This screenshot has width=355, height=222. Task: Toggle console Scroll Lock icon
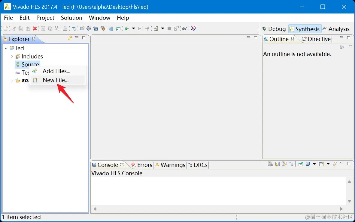click(x=277, y=164)
